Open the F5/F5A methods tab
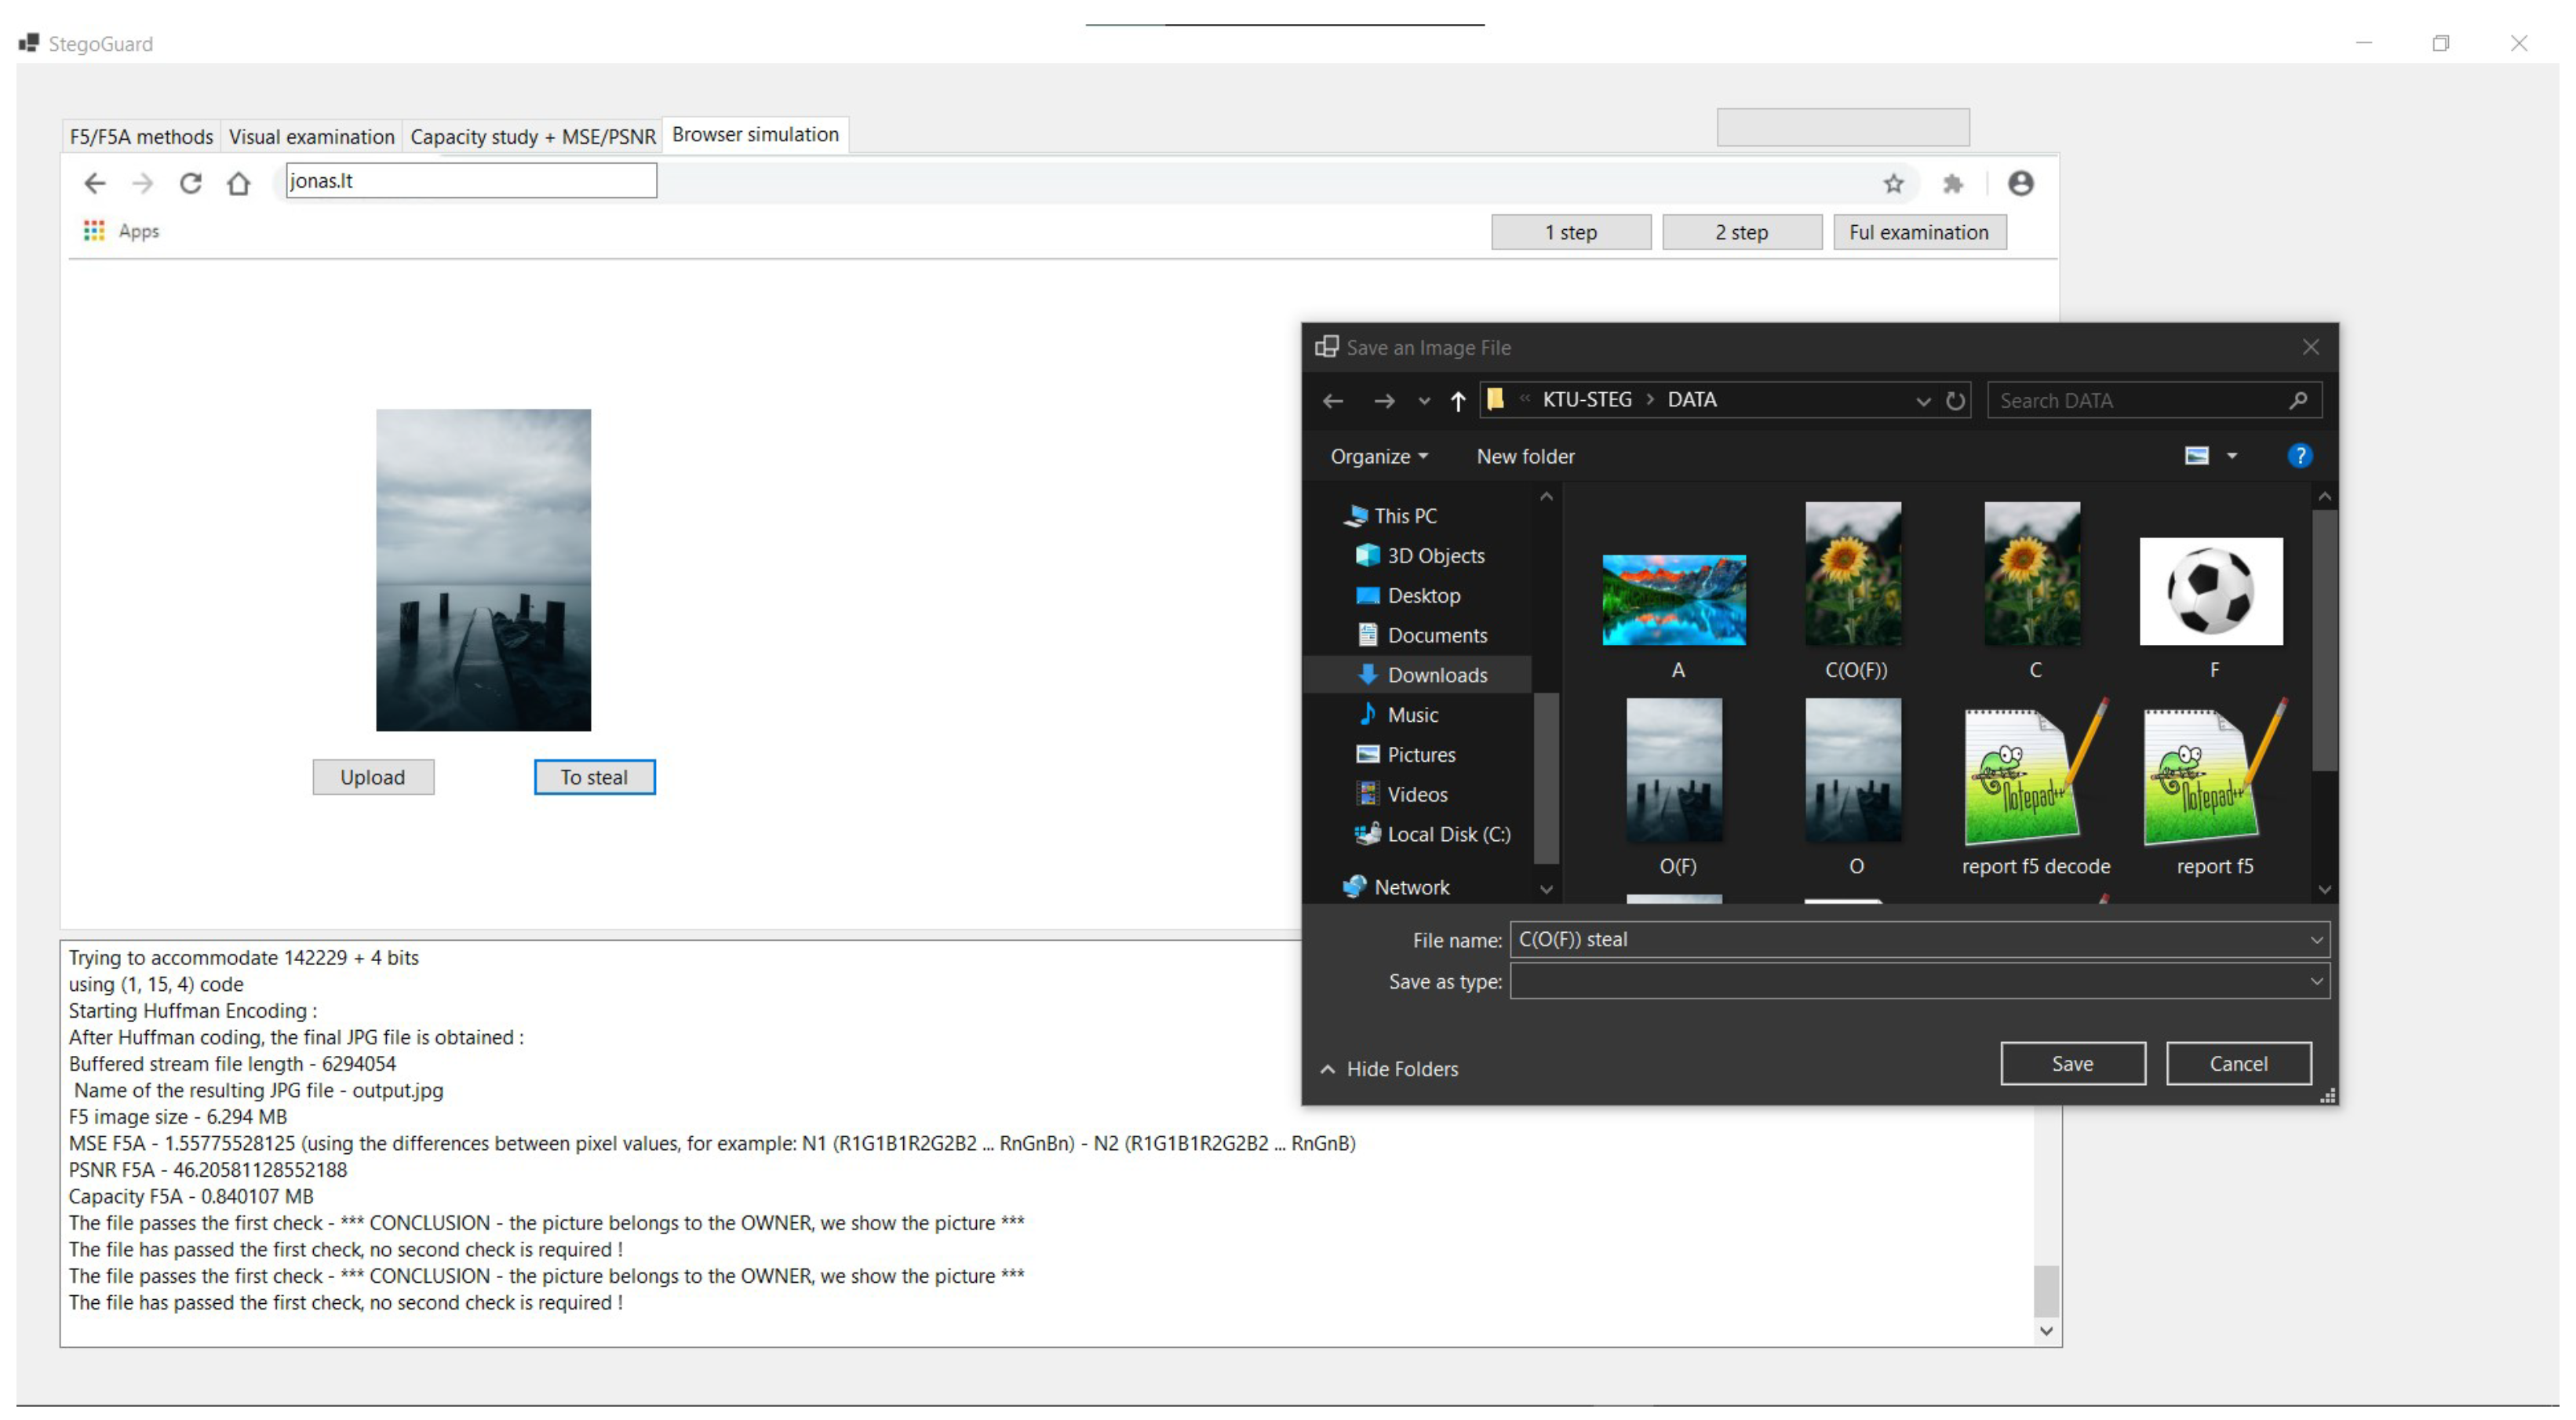This screenshot has height=1420, width=2576. pyautogui.click(x=141, y=136)
